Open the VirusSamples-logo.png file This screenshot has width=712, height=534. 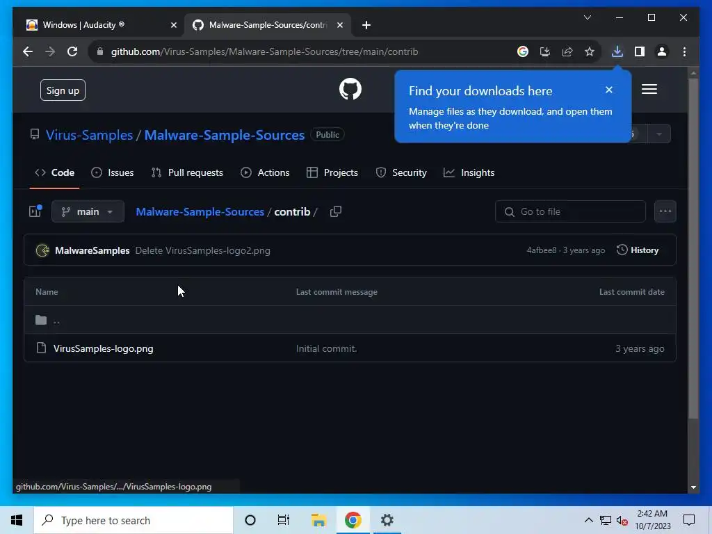(103, 348)
